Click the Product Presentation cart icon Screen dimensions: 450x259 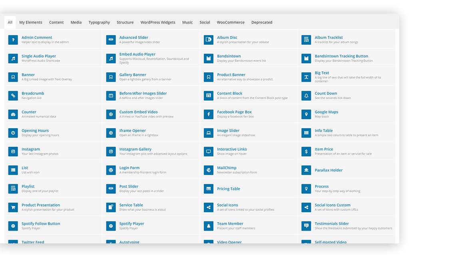click(x=13, y=207)
